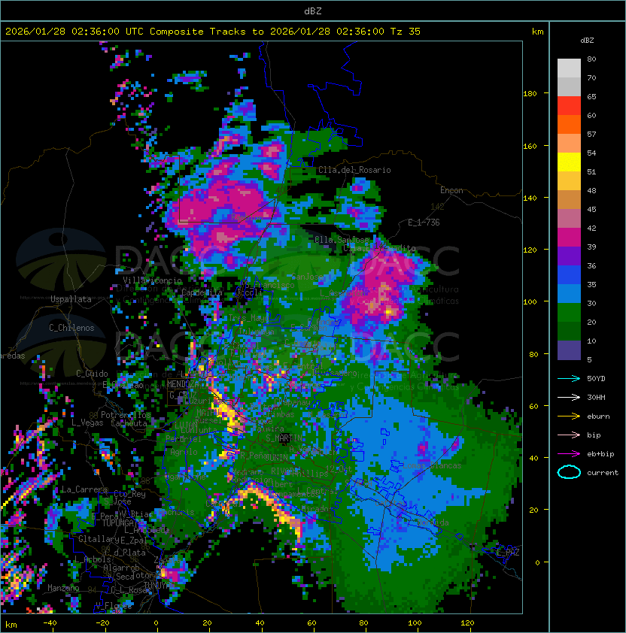The width and height of the screenshot is (626, 633).
Task: Click the 140 tick on the vertical axis
Action: click(x=530, y=198)
